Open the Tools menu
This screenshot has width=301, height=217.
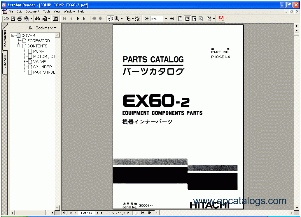tap(46, 12)
